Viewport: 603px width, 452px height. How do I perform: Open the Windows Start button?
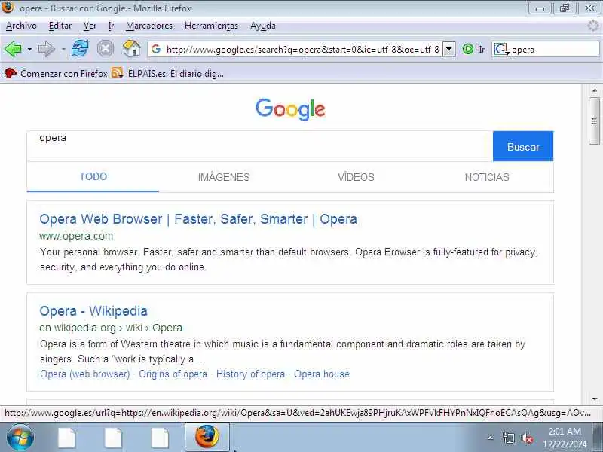pyautogui.click(x=20, y=438)
